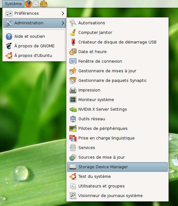Click the Sources de mise à jour globe icon
This screenshot has width=178, height=206.
[73, 157]
